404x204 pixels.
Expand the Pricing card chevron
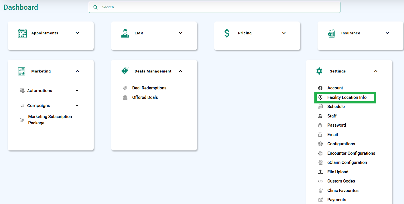click(x=284, y=33)
